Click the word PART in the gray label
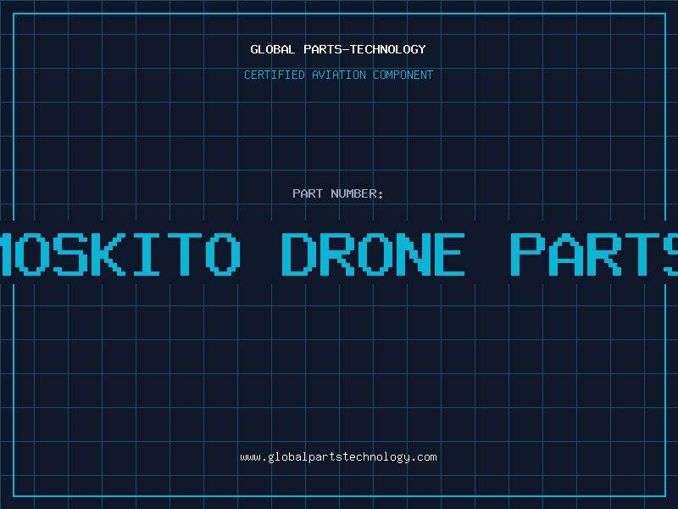 308,193
